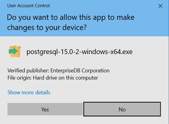Click the Verified publisher label
169x124 pixels.
coord(28,71)
